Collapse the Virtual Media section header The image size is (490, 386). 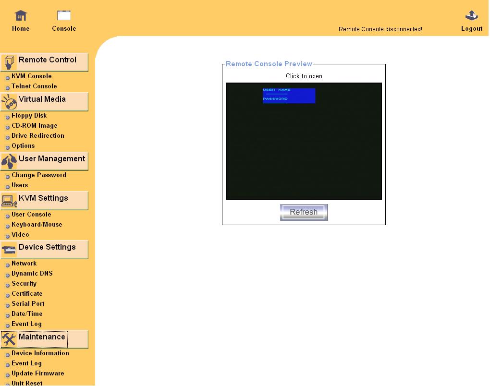click(42, 99)
